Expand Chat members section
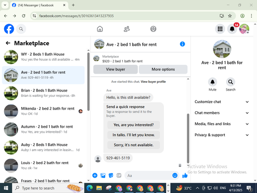This screenshot has height=193, width=257. [222, 113]
